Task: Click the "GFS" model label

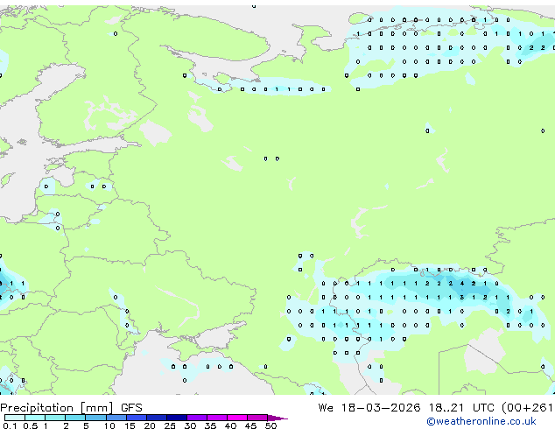Action: point(131,408)
